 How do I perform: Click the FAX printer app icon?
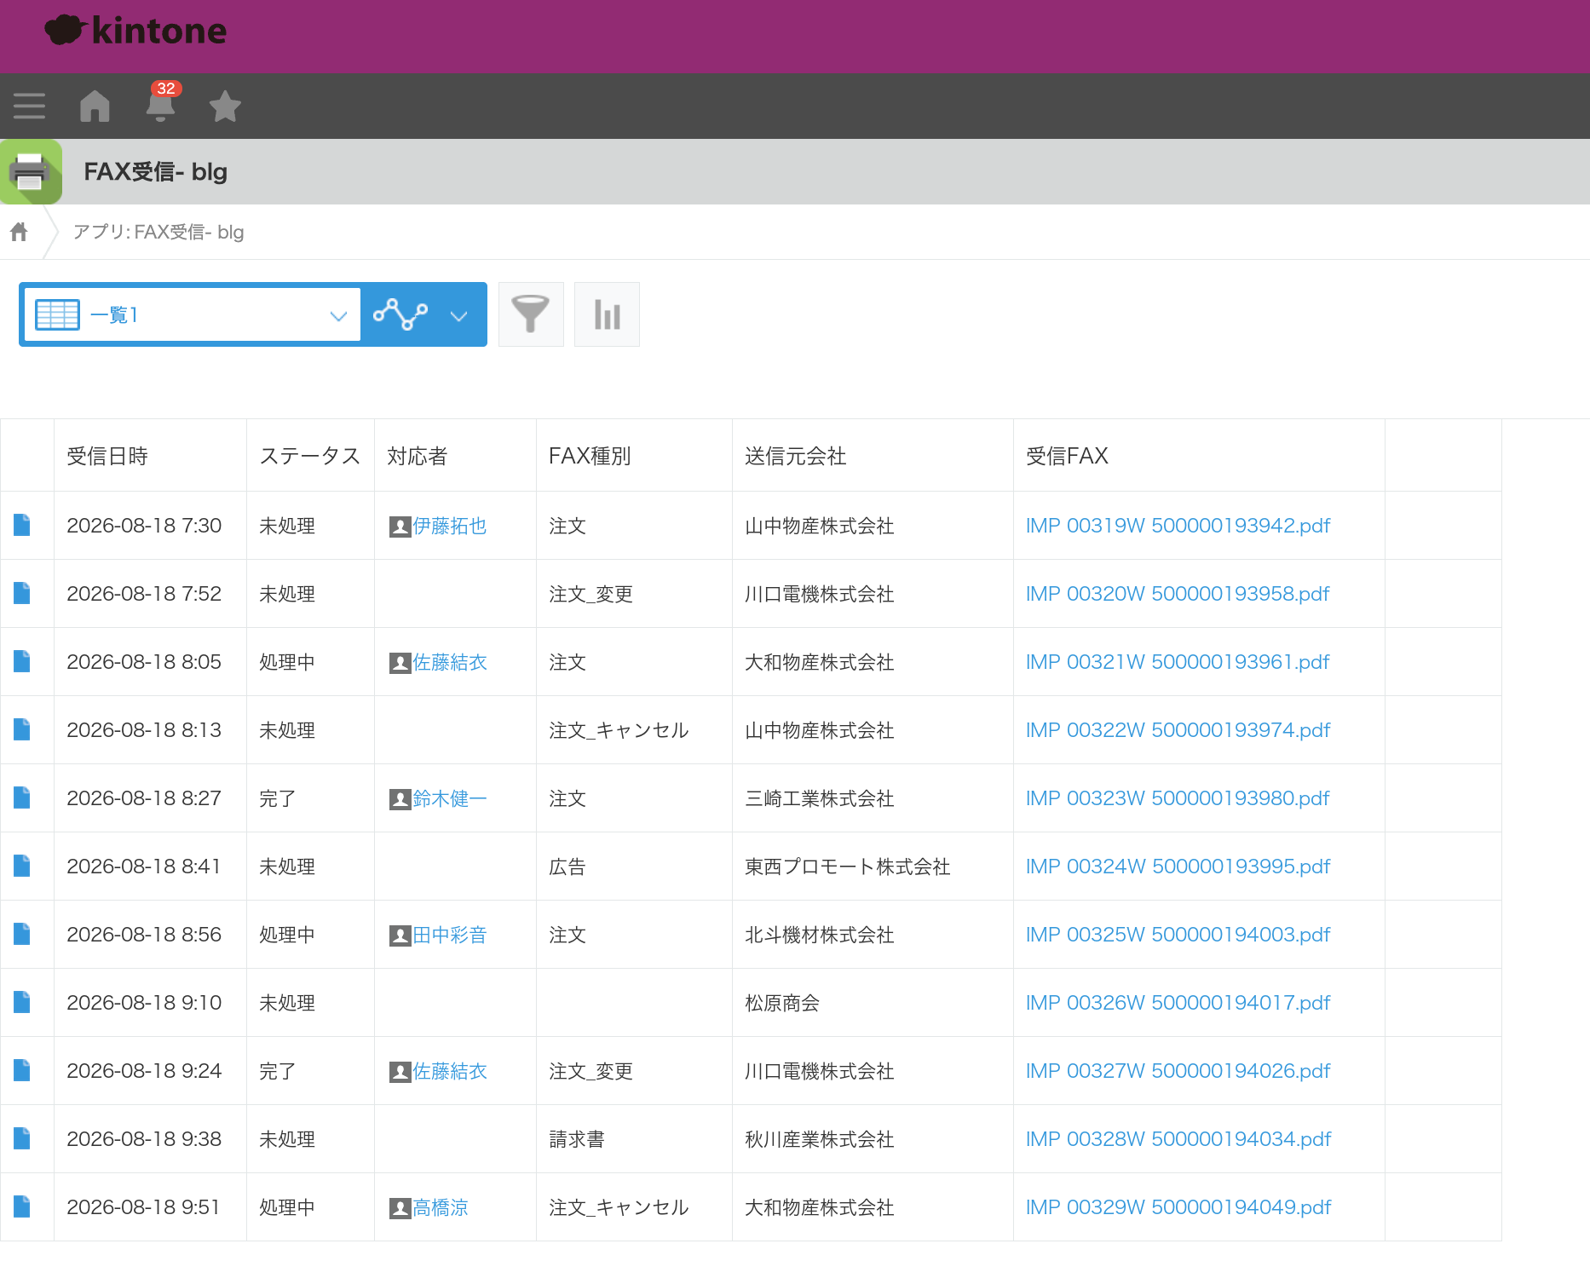(x=31, y=171)
